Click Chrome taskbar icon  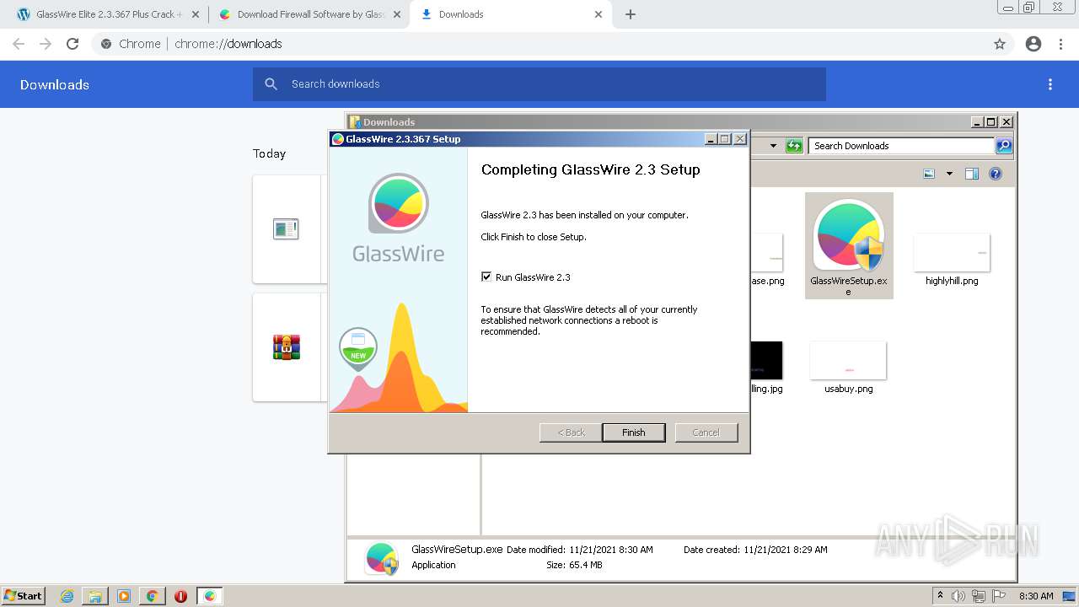click(152, 596)
